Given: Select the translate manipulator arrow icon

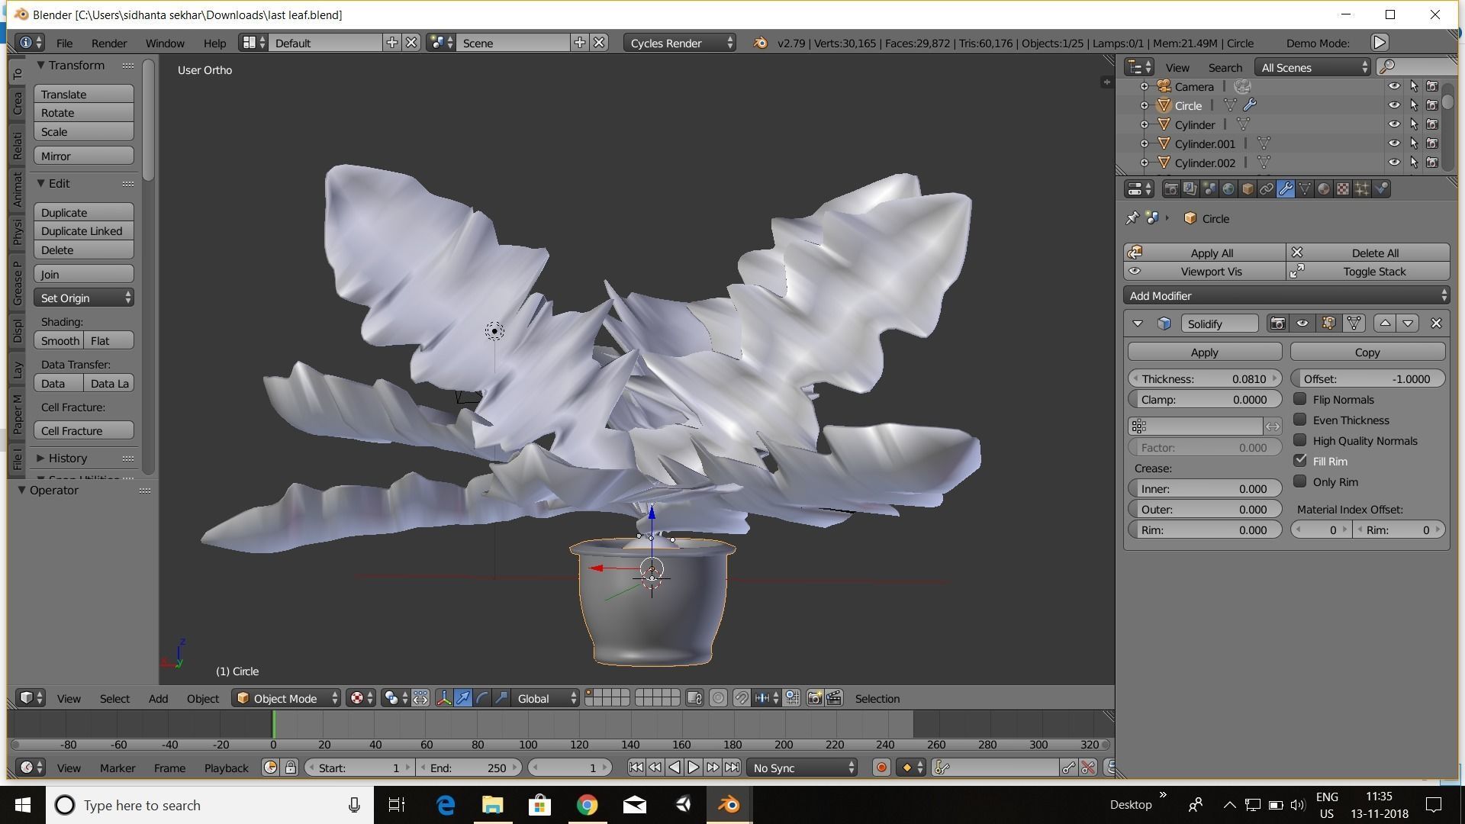Looking at the screenshot, I should click(x=463, y=698).
